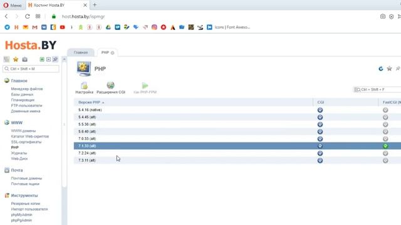Click the Hosta.BY logo
Screen dimensions: 401x225
[x=31, y=46]
